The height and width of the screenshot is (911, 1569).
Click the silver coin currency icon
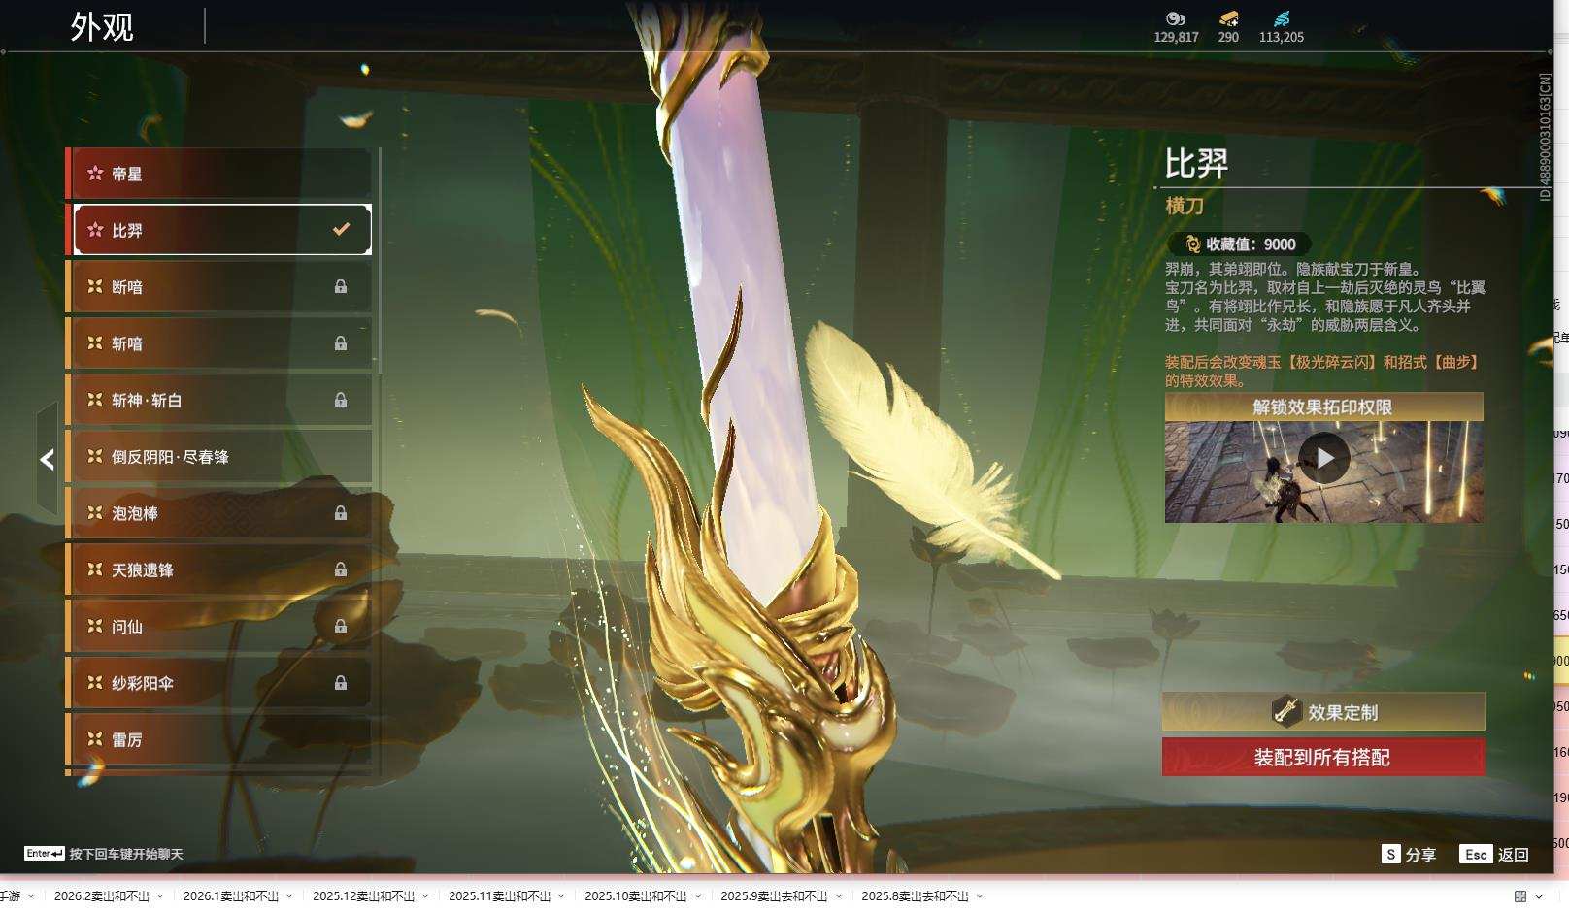tap(1176, 18)
